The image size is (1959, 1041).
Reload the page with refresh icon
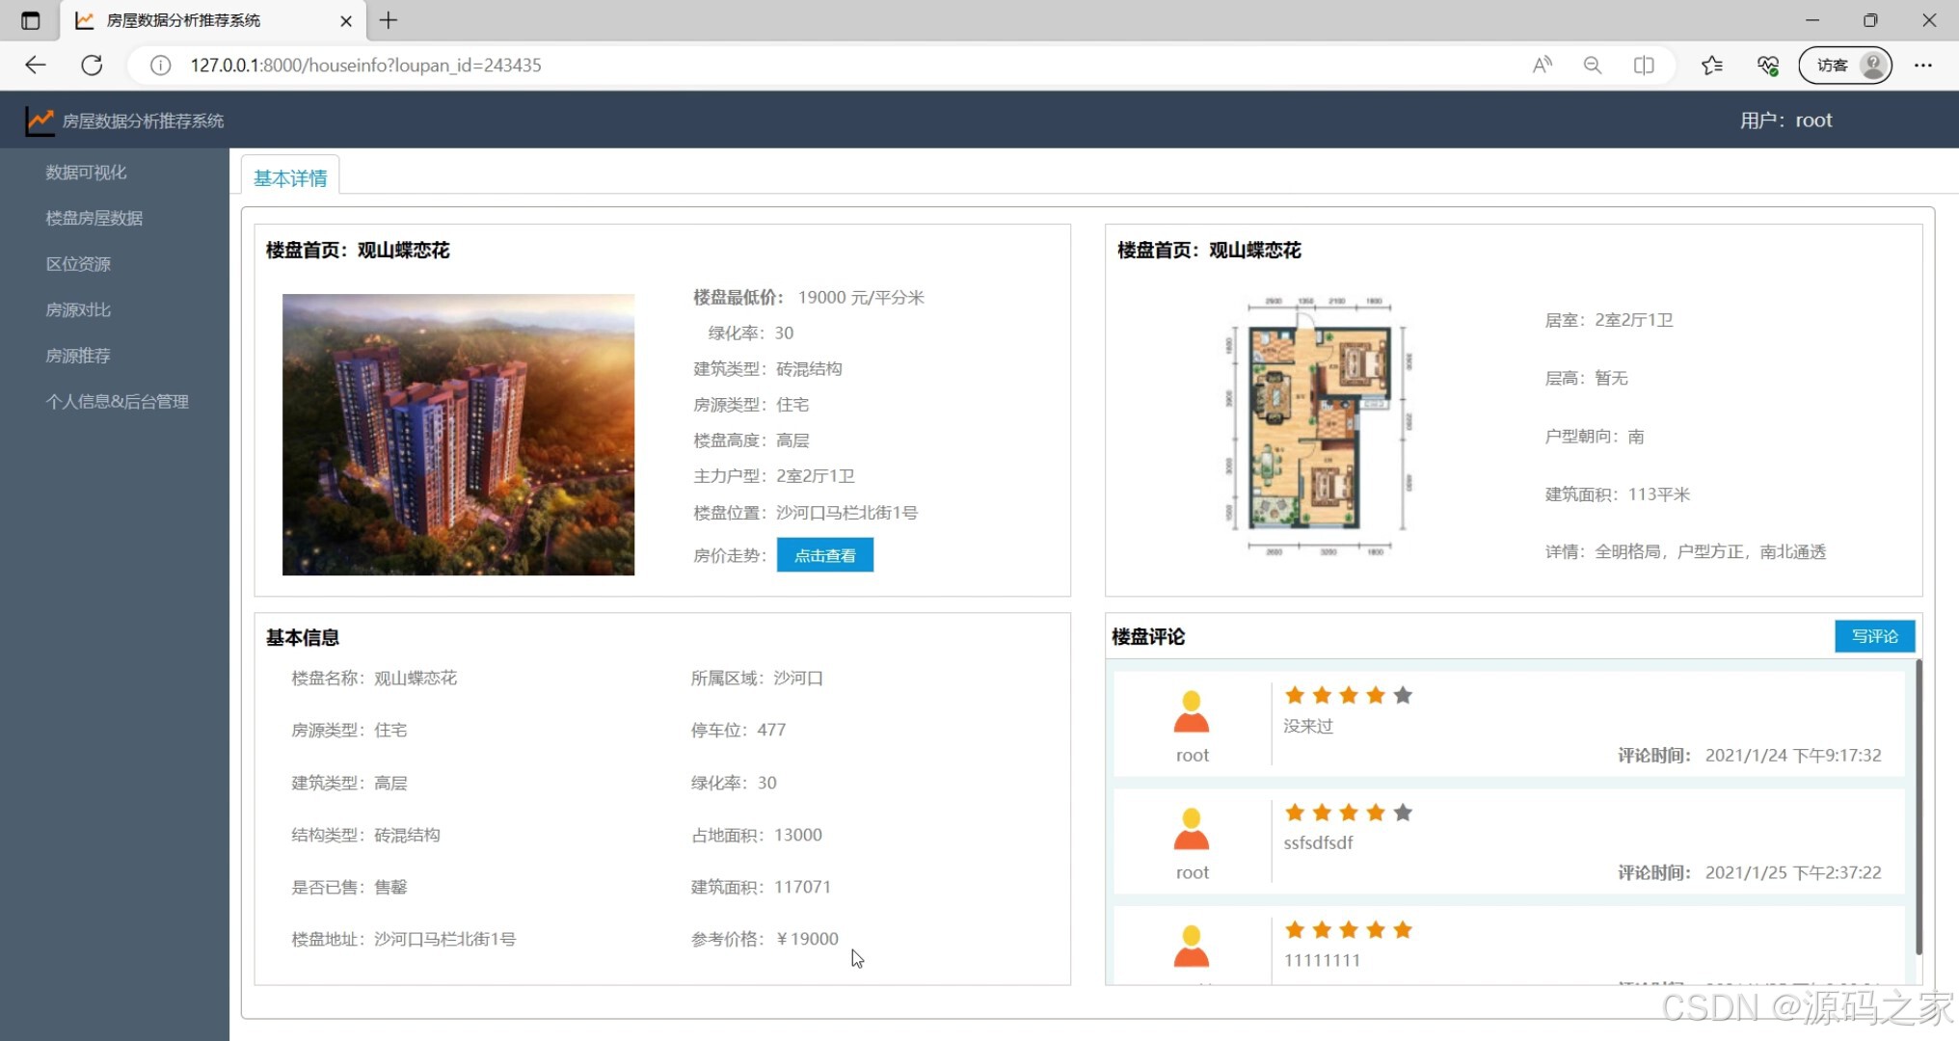click(92, 66)
